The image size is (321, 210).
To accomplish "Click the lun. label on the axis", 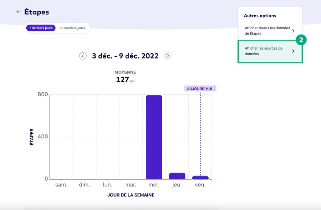I will click(x=107, y=185).
